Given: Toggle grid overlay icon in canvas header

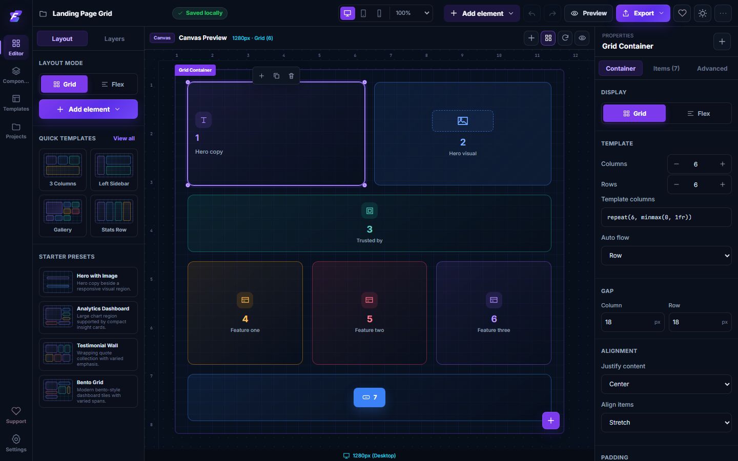Looking at the screenshot, I should 548,38.
